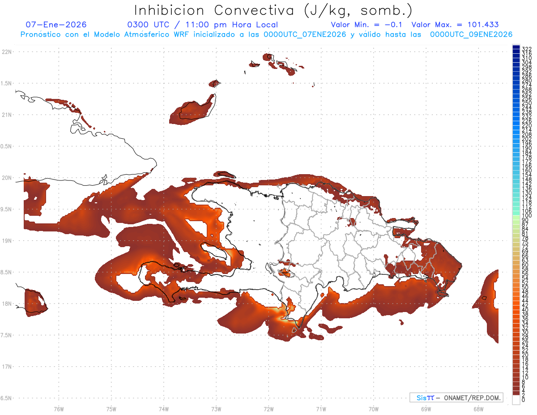Click the '100' legend value
This screenshot has width=537, height=415.
(527, 216)
